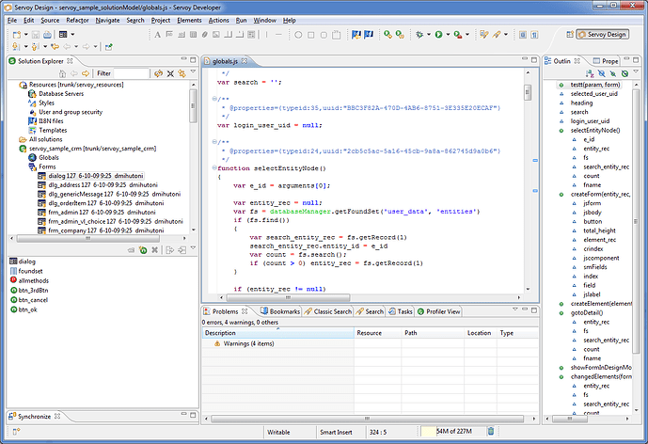Toggle Link with Editor in Solution Explorer
Viewport: 648px width, 444px height.
tap(182, 73)
